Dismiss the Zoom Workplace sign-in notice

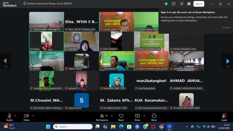226,28
